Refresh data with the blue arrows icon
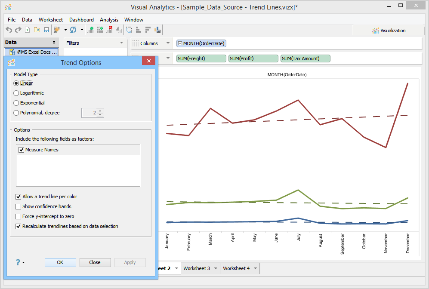Image resolution: width=429 pixels, height=289 pixels. point(73,30)
